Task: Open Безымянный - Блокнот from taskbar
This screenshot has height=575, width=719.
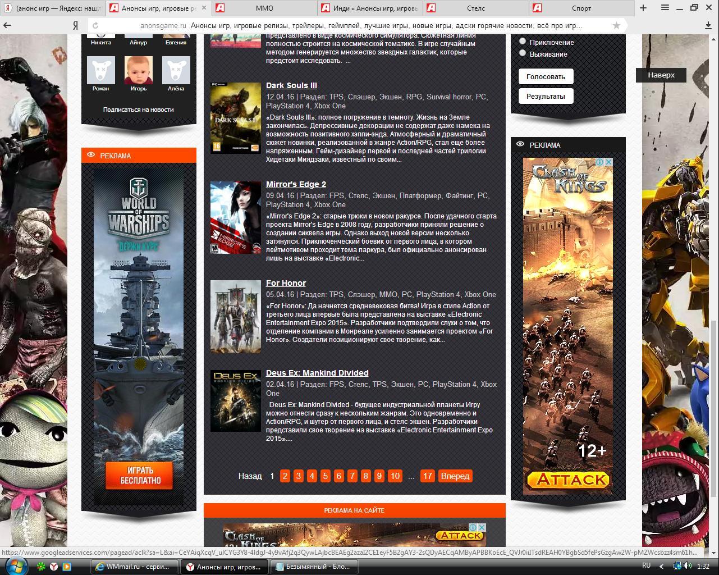Action: pos(314,567)
